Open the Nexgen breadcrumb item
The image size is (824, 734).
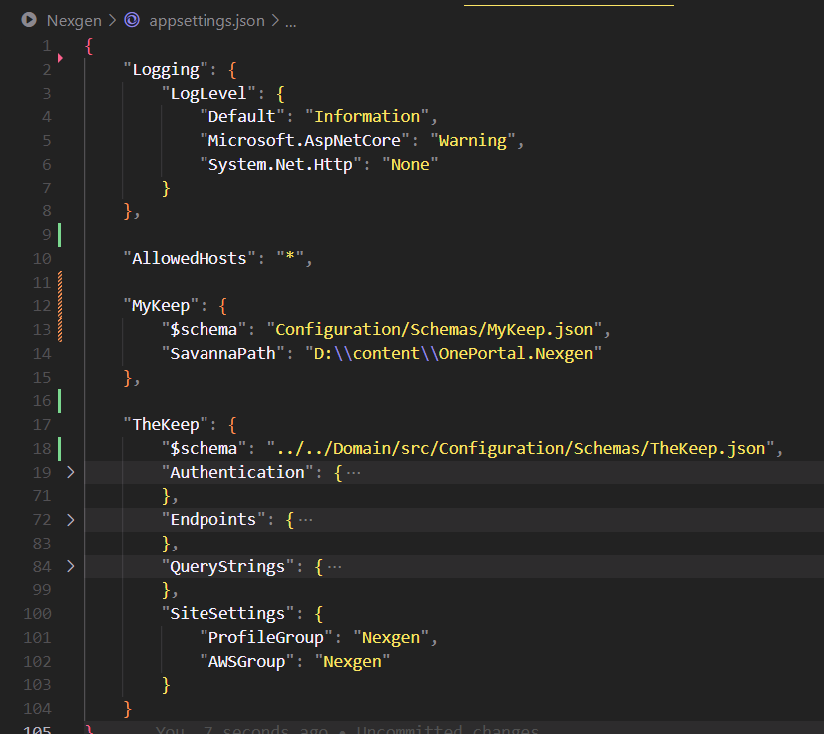75,19
